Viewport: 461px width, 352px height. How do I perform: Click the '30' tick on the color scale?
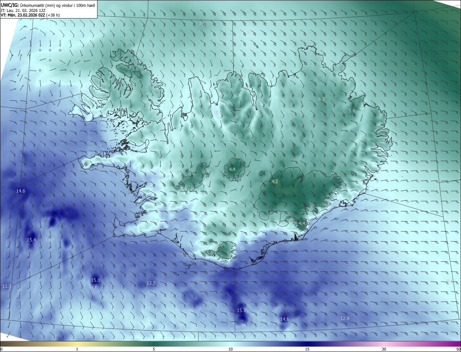(x=384, y=349)
